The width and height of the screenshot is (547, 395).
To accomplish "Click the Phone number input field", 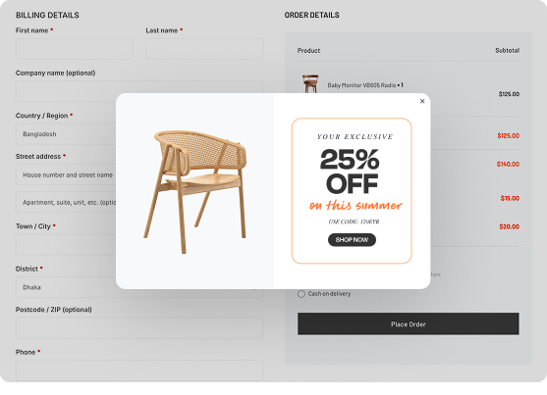I will (x=139, y=370).
